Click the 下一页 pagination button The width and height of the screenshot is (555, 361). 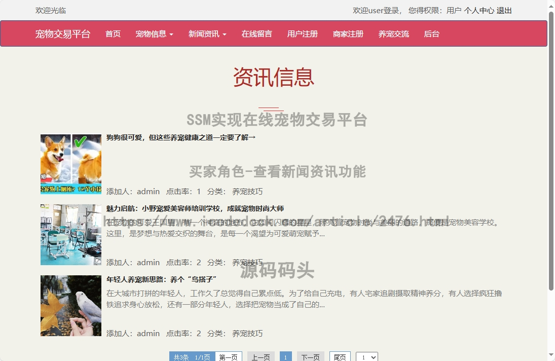pyautogui.click(x=310, y=357)
